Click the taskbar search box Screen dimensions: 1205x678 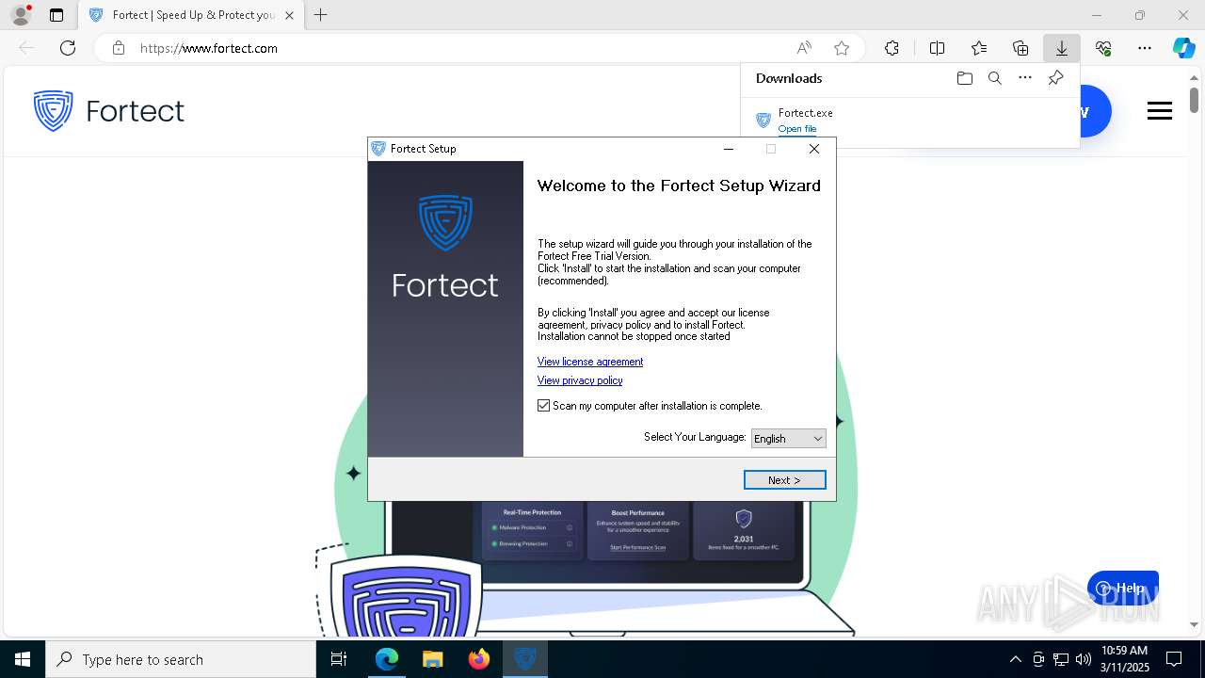click(x=181, y=659)
